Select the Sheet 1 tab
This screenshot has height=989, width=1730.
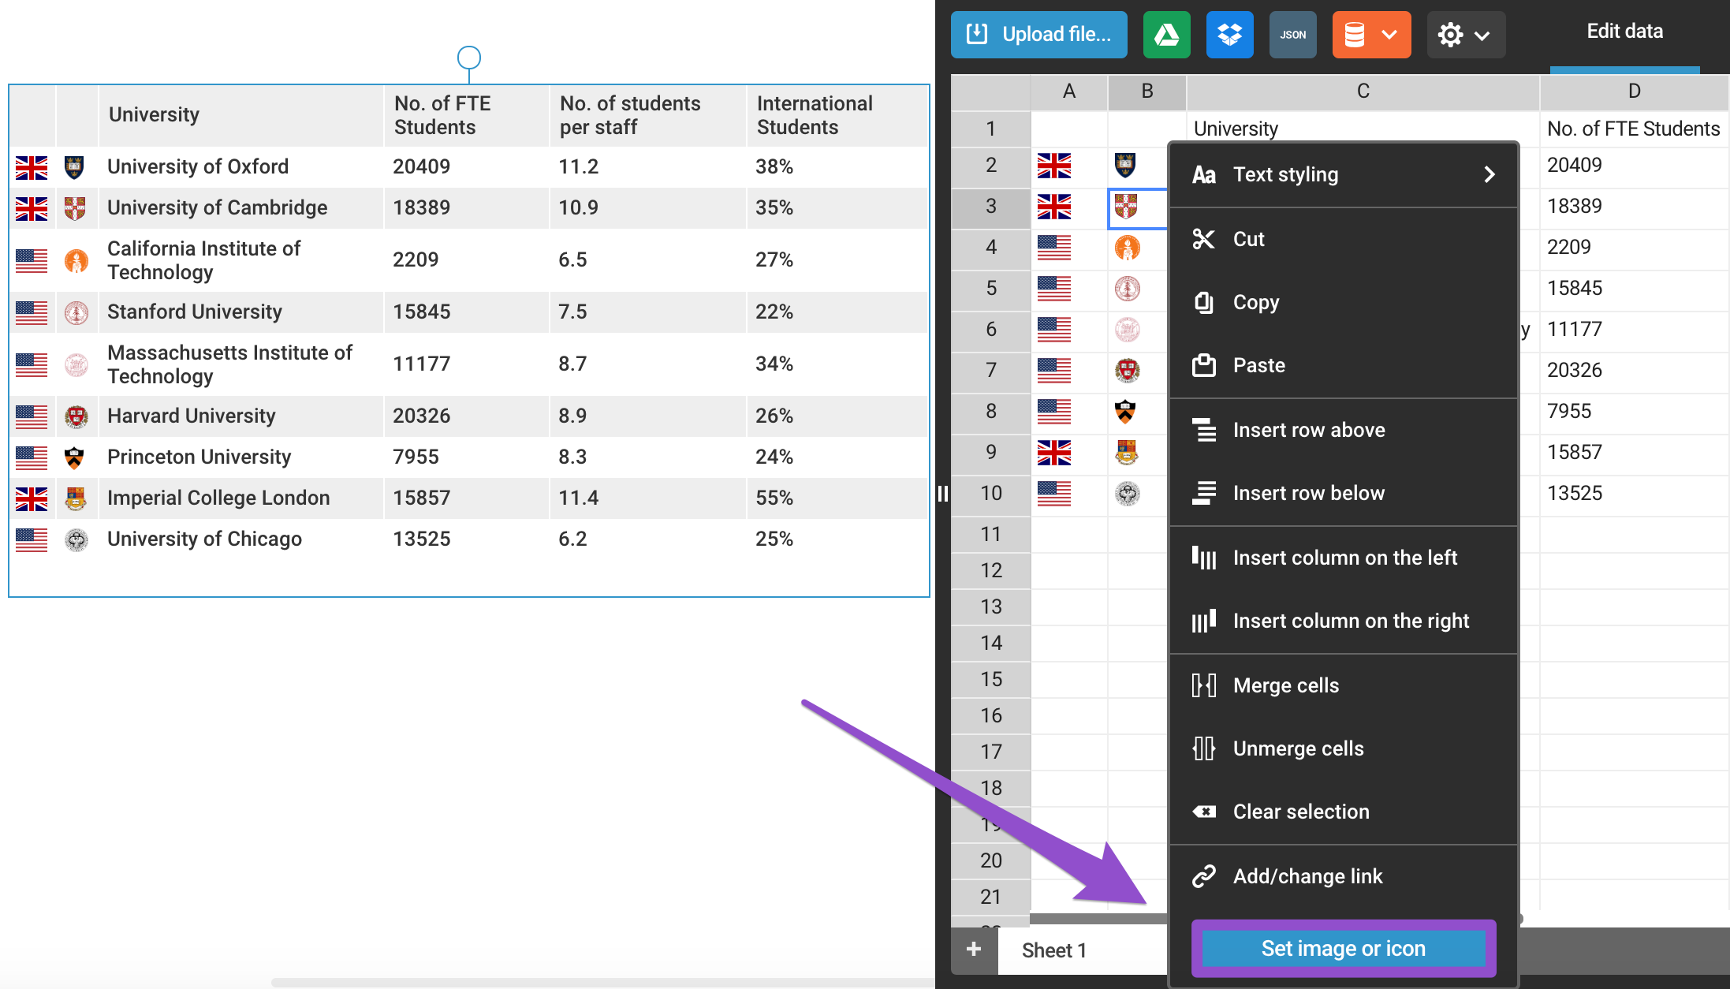(x=1054, y=950)
